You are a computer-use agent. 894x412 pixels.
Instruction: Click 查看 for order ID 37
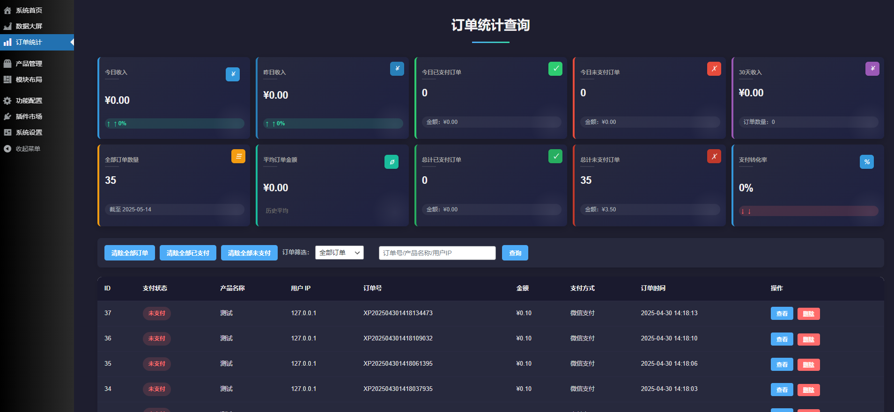pyautogui.click(x=782, y=314)
